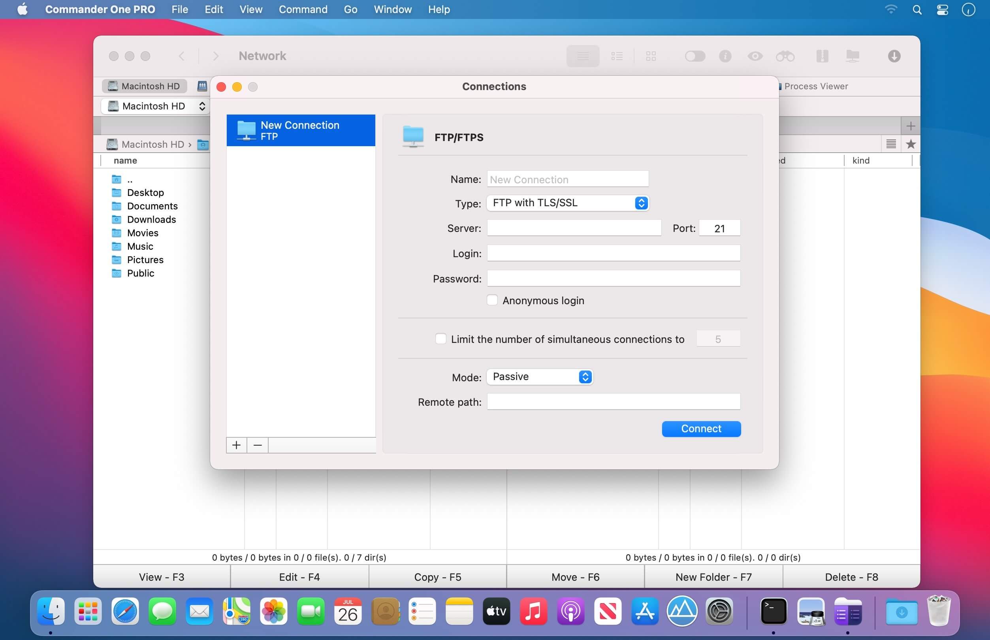
Task: Add a connection with plus button
Action: [236, 445]
